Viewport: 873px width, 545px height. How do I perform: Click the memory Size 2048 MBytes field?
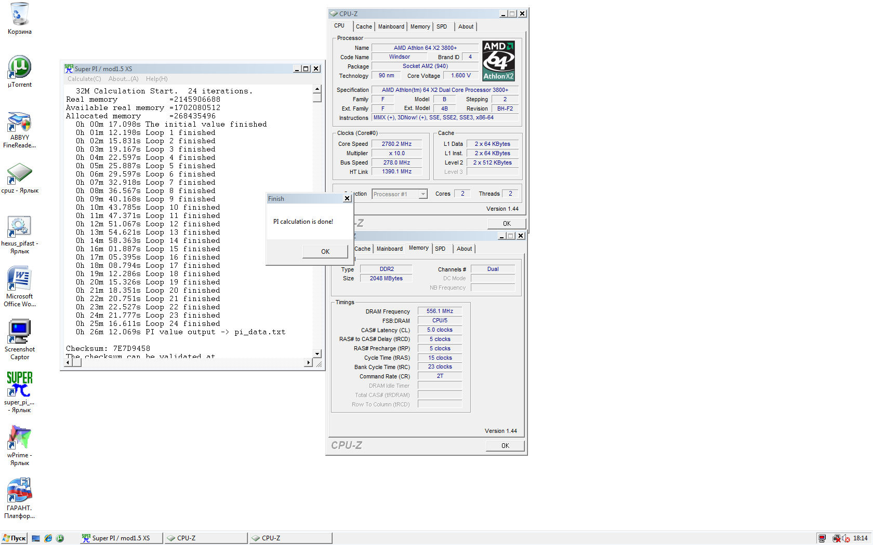tap(386, 278)
